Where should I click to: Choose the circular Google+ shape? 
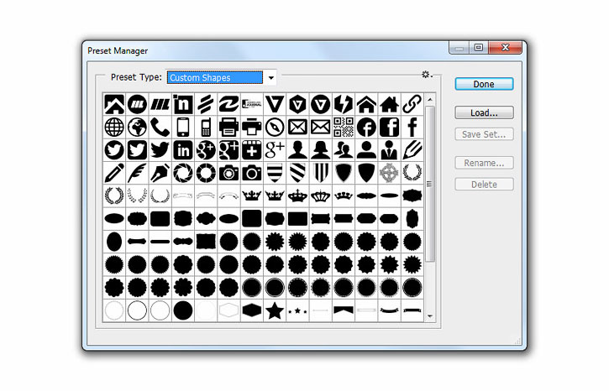206,150
